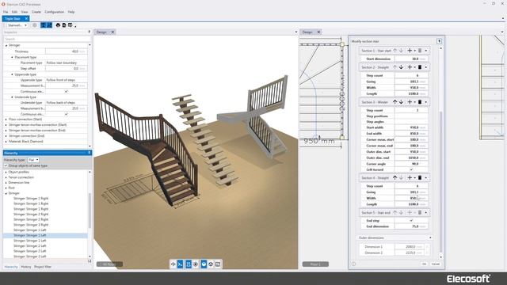Switch to the Project filter tab

coord(43,267)
